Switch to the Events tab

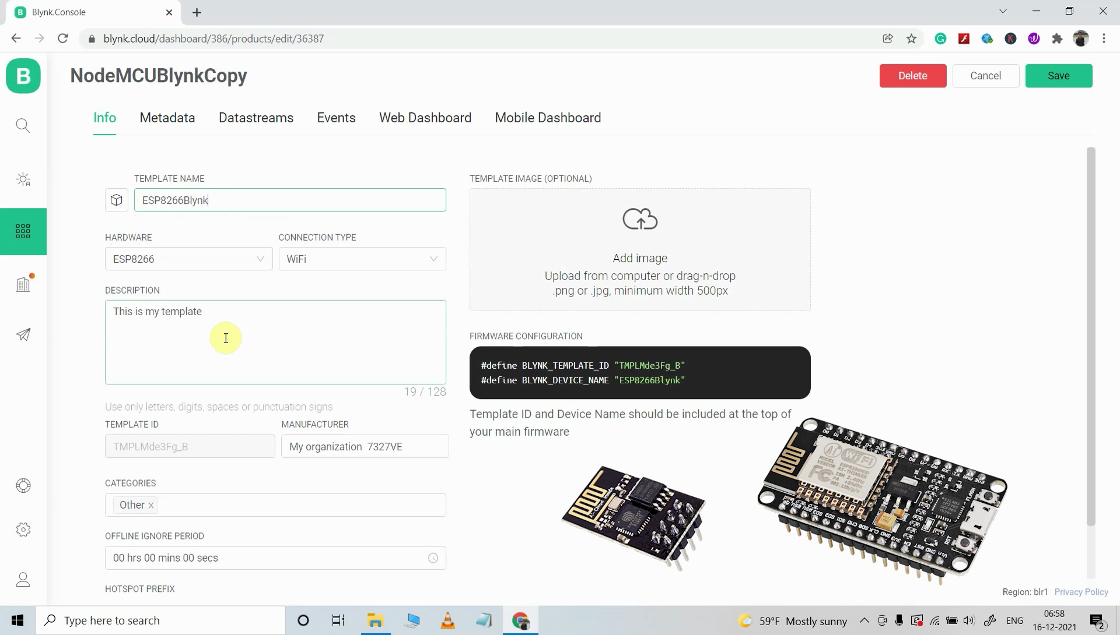(336, 118)
